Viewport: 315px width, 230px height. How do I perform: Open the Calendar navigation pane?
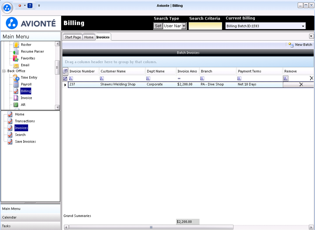pyautogui.click(x=30, y=217)
